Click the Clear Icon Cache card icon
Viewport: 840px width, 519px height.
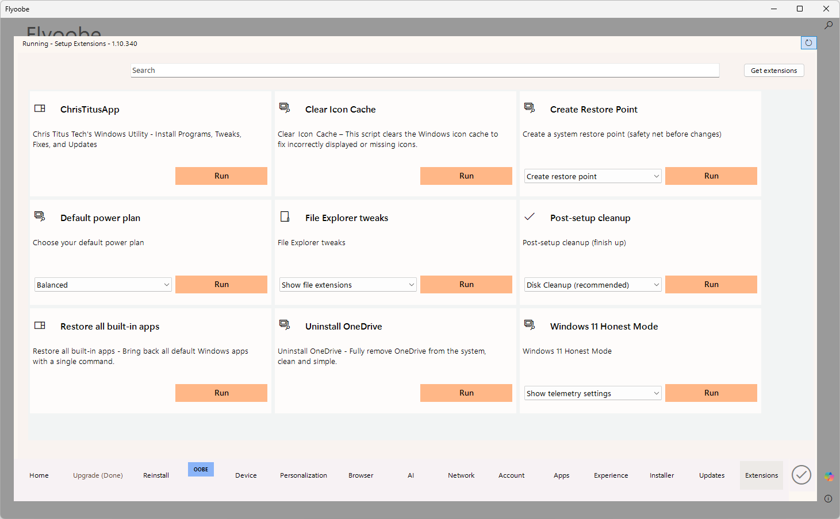tap(285, 108)
